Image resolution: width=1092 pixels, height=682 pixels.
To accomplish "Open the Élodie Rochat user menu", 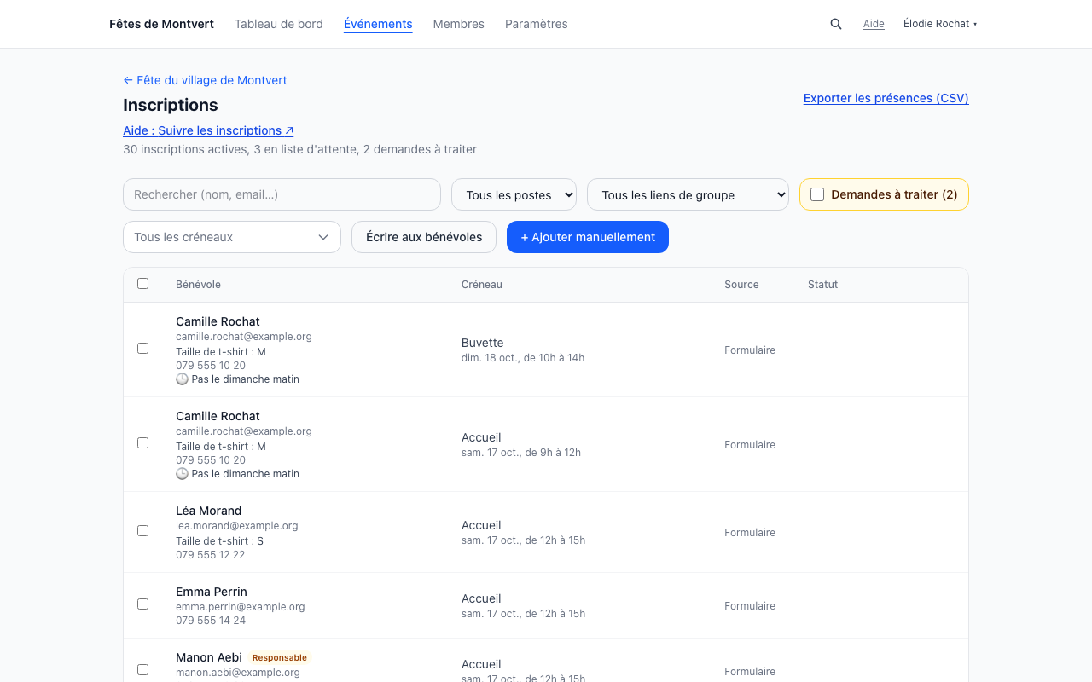I will 940,24.
